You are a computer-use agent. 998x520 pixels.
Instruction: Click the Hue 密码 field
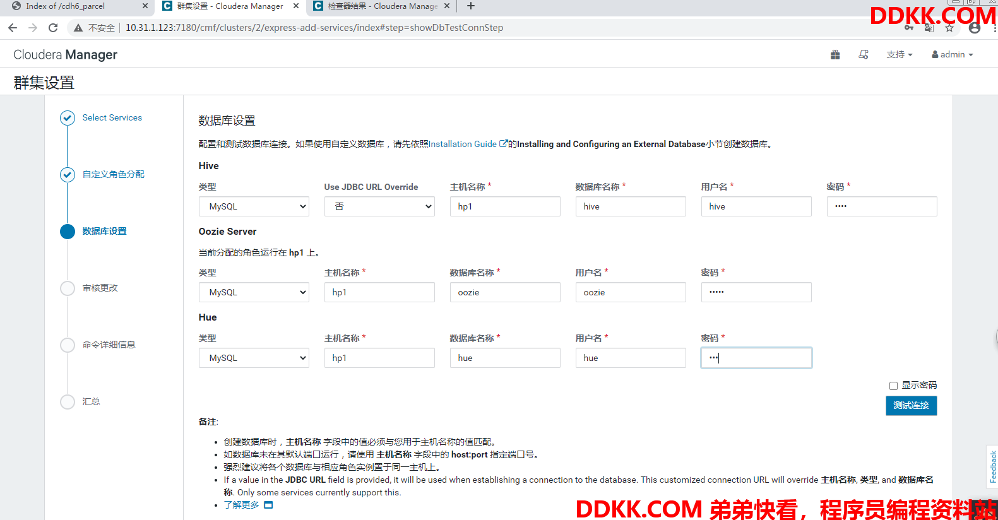point(756,358)
